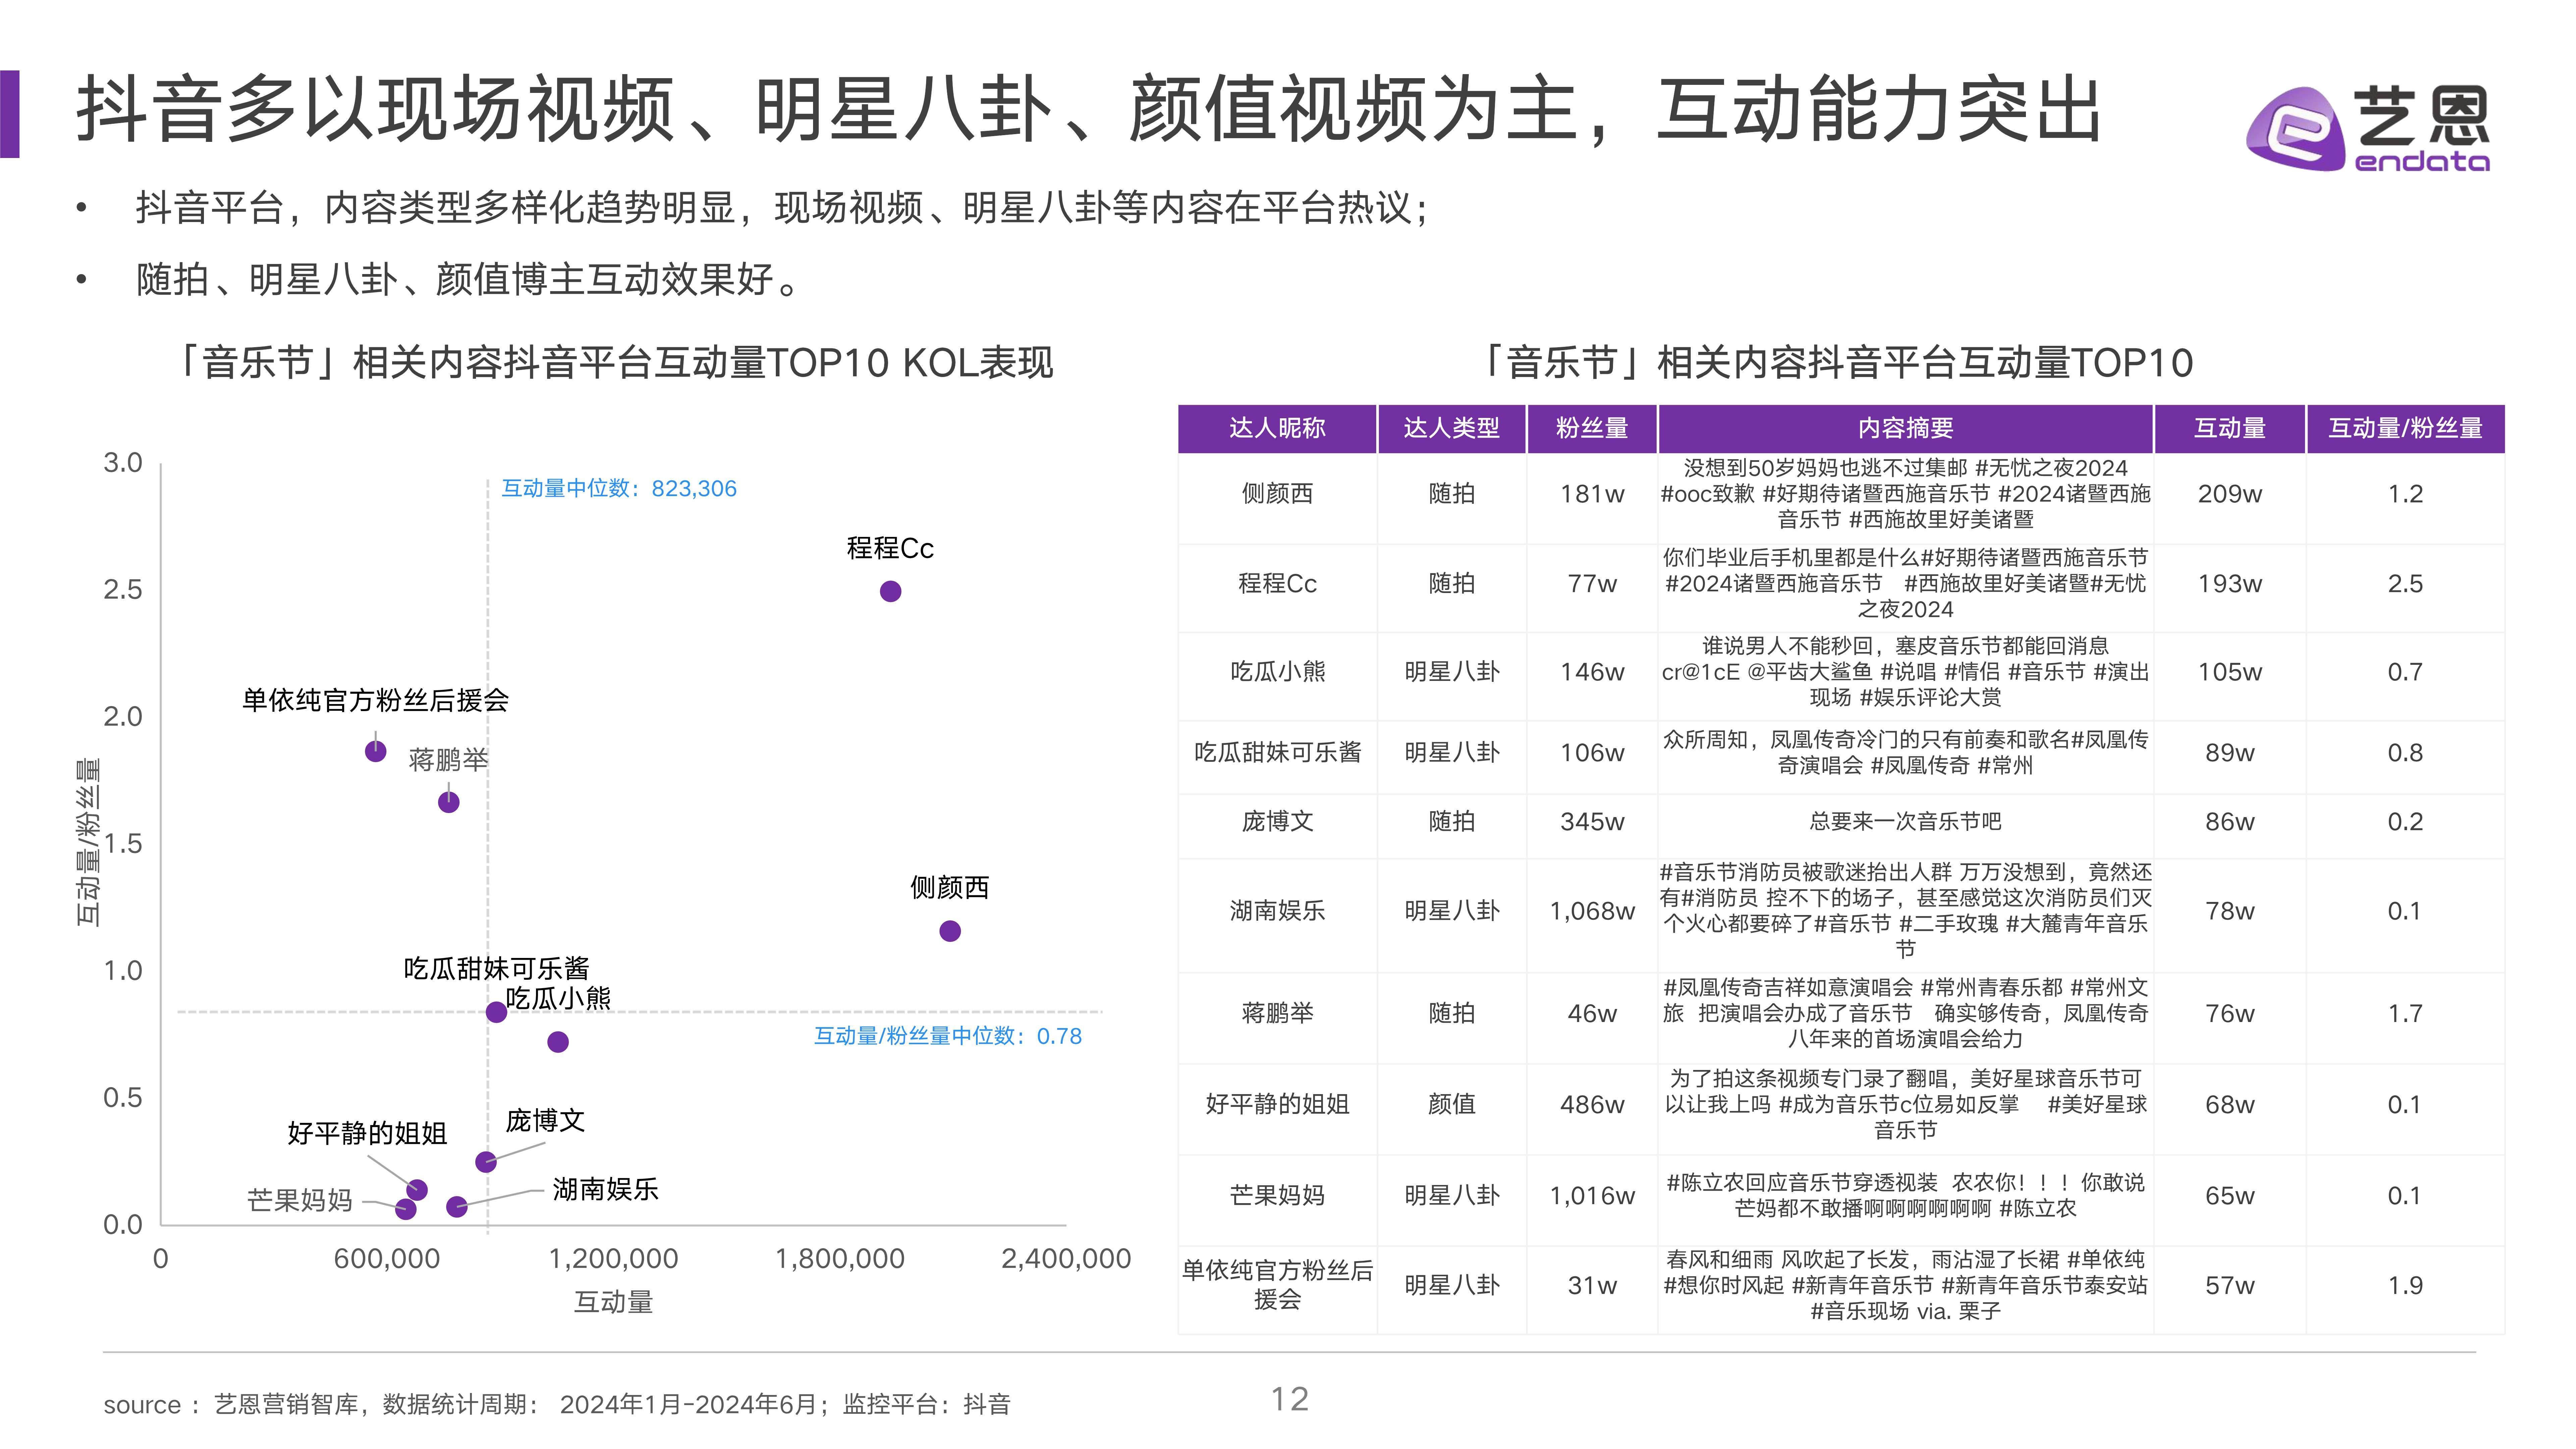The image size is (2576, 1449).
Task: Click the 侧颜西 scatter data point
Action: pyautogui.click(x=950, y=931)
